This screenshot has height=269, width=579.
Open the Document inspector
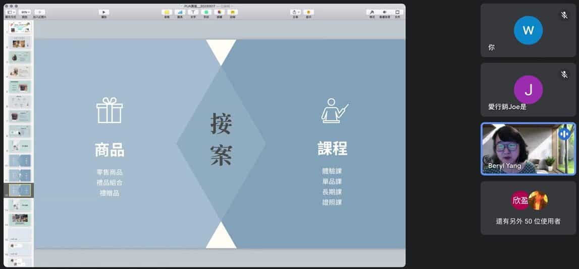(398, 12)
